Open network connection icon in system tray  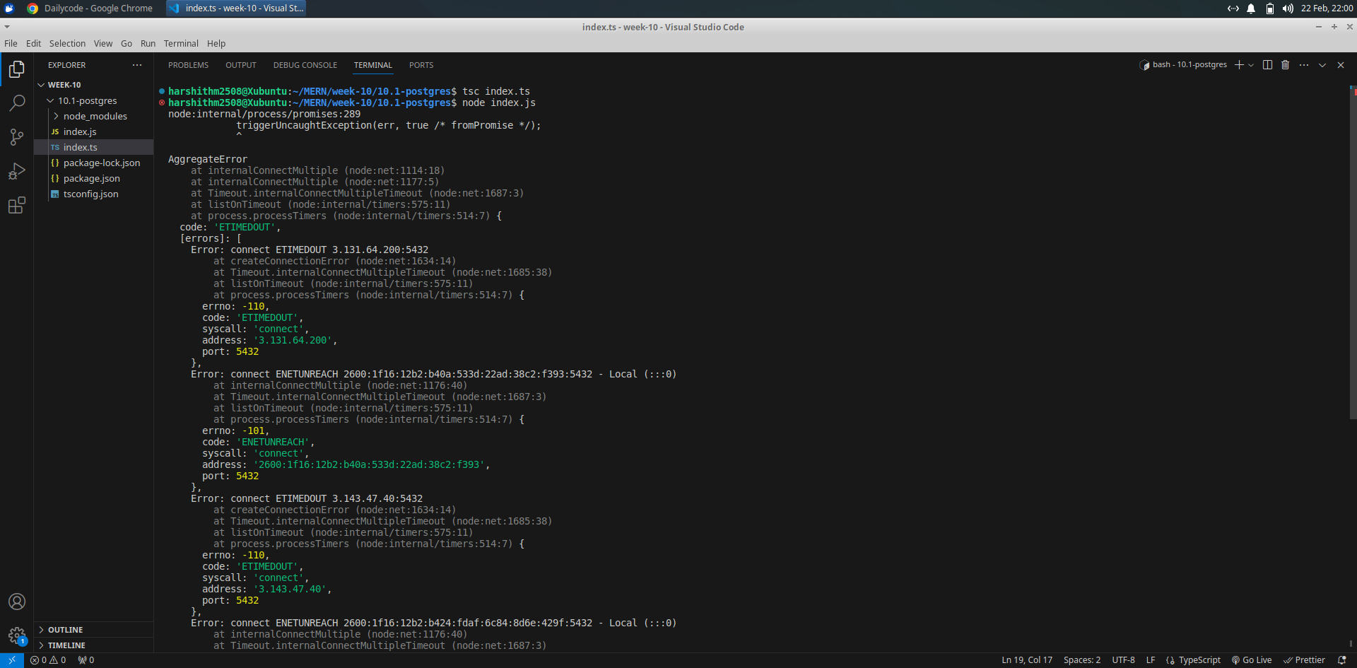[1233, 8]
